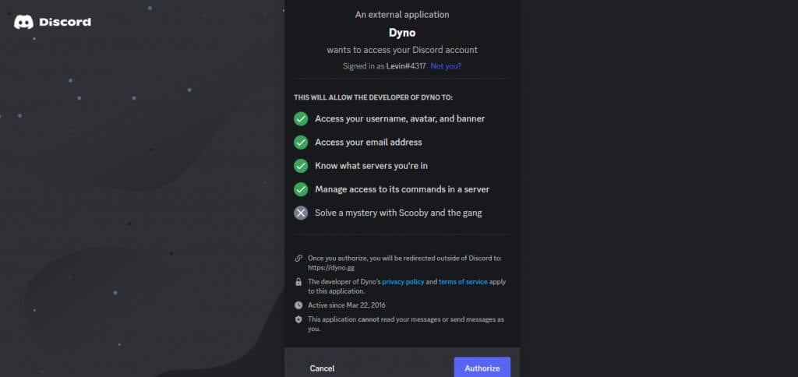Image resolution: width=798 pixels, height=377 pixels.
Task: Click the link icon beside redirect notice
Action: point(298,258)
